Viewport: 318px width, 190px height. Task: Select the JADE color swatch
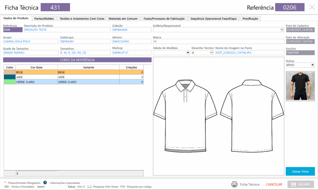pyautogui.click(x=10, y=77)
